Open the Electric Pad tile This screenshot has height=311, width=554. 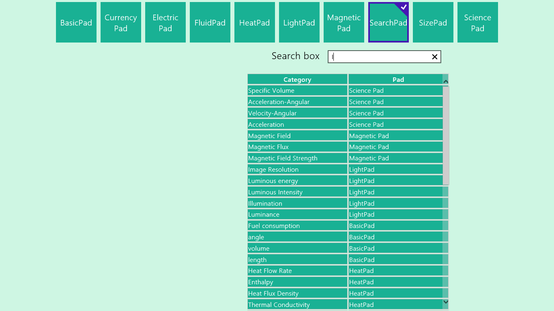(165, 22)
